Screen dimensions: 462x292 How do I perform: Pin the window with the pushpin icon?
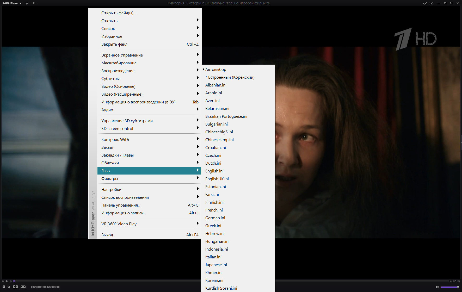point(425,3)
